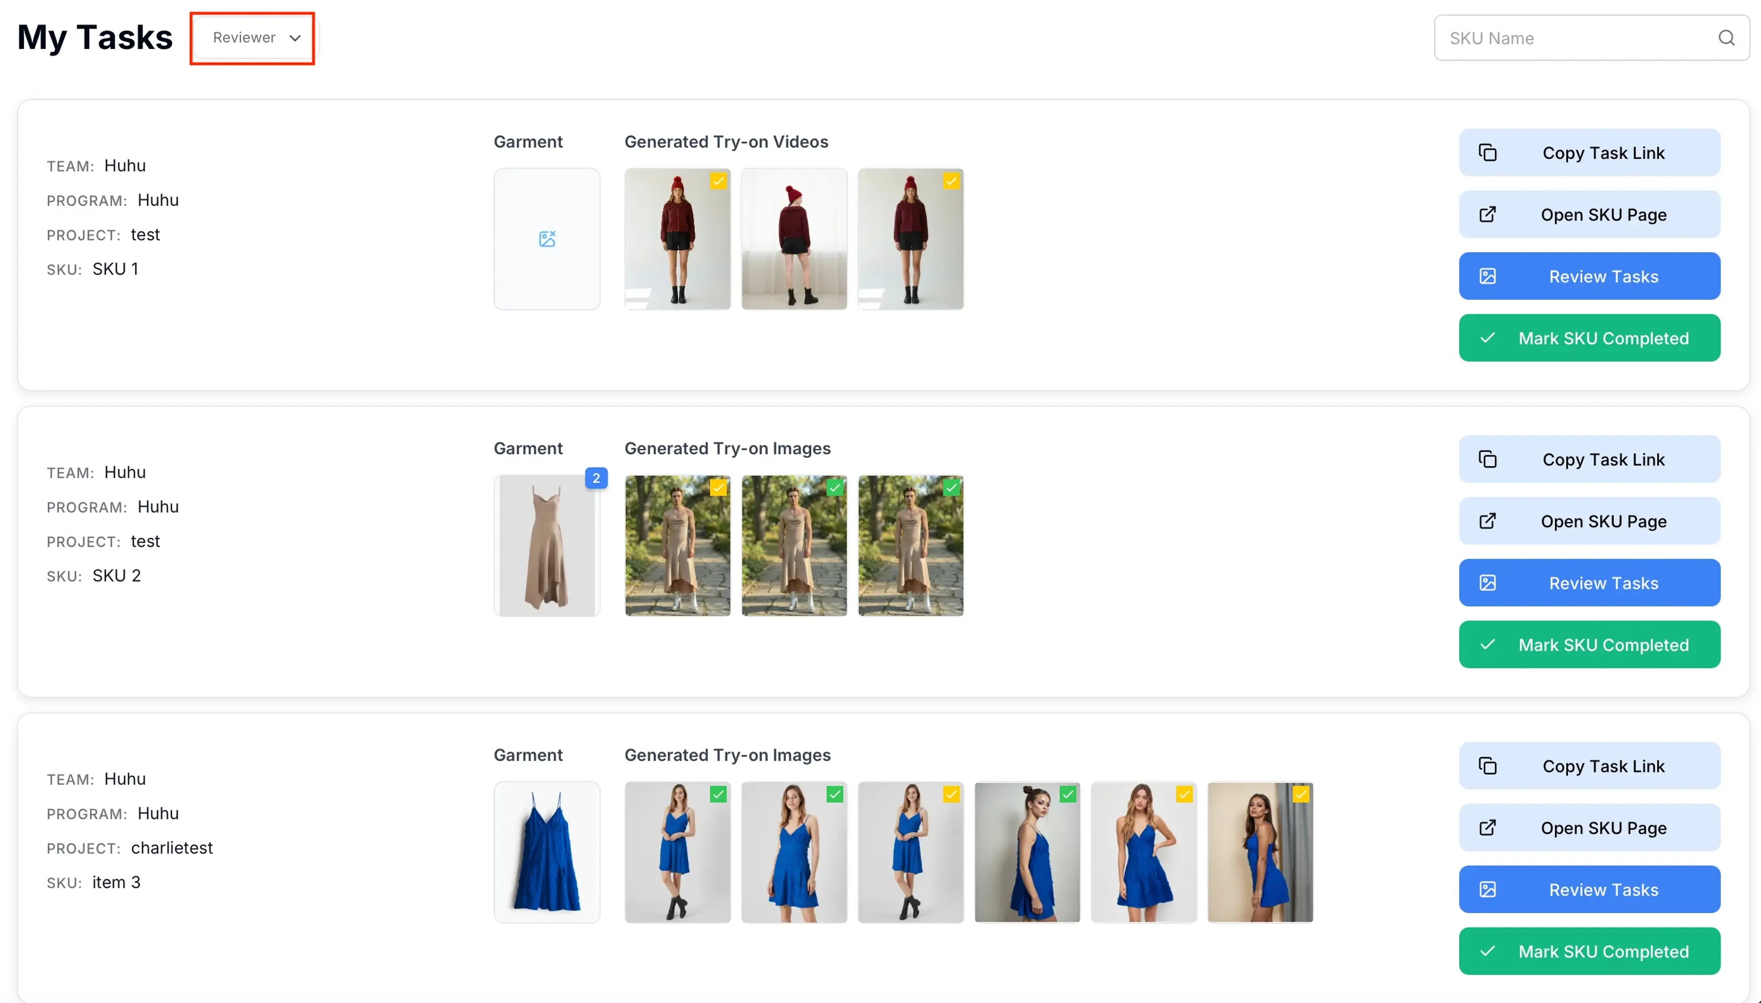Click the chevron arrow next to Reviewer
1761x1003 pixels.
pyautogui.click(x=295, y=38)
